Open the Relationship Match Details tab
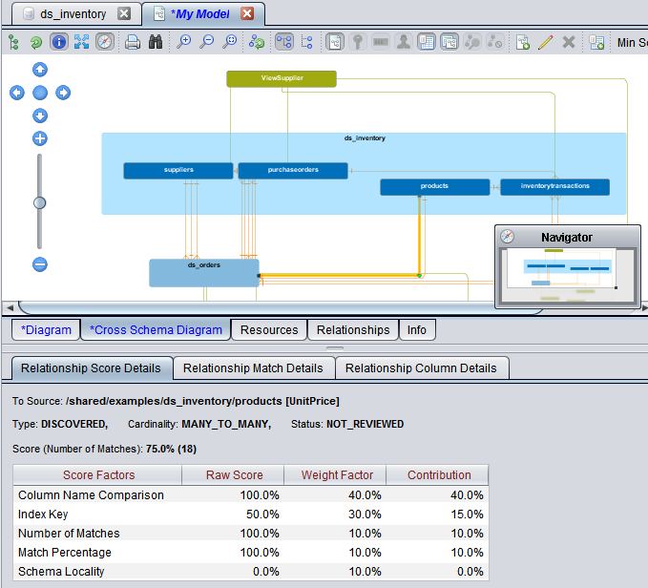The image size is (648, 588). pyautogui.click(x=253, y=368)
